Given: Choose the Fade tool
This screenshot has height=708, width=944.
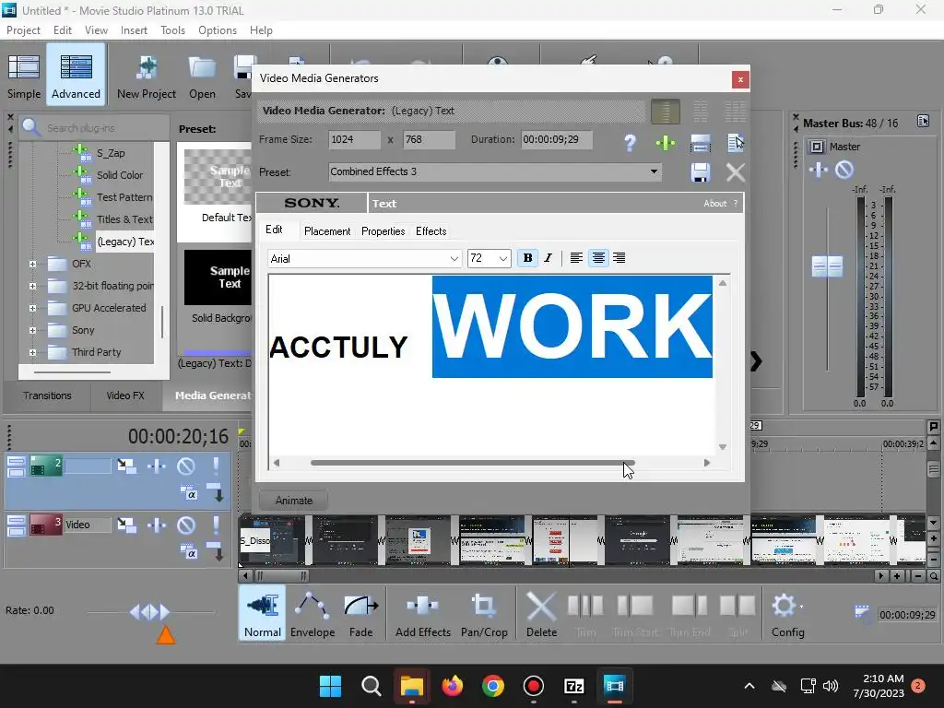Looking at the screenshot, I should coord(360,613).
